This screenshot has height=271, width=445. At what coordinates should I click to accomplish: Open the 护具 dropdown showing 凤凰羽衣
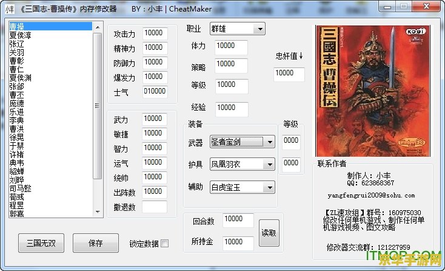click(243, 164)
